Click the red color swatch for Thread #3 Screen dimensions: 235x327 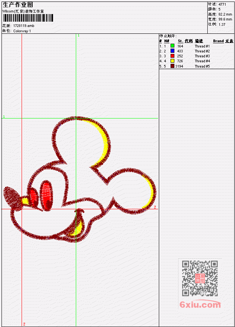[x=172, y=56]
